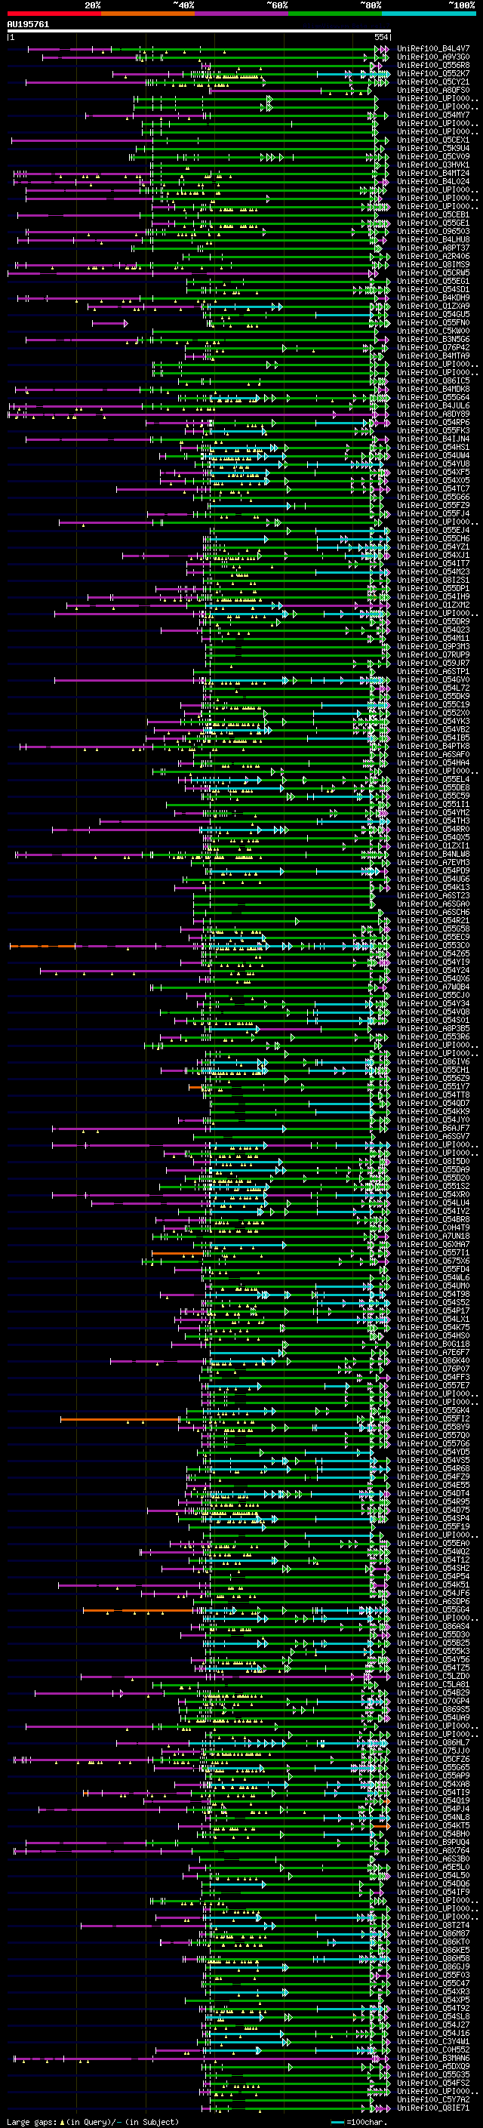Select row label UniRef100_Q8IMS9

coord(433,264)
